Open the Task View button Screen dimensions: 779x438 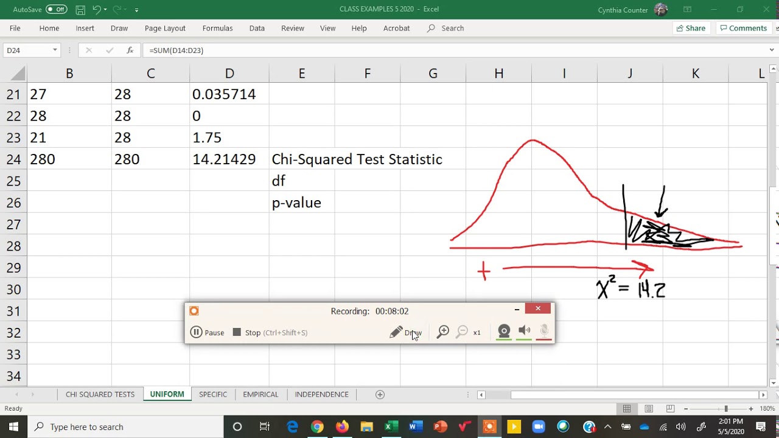265,426
